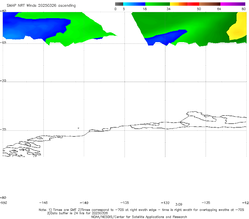Click the longitude label '-130'

[165, 202]
